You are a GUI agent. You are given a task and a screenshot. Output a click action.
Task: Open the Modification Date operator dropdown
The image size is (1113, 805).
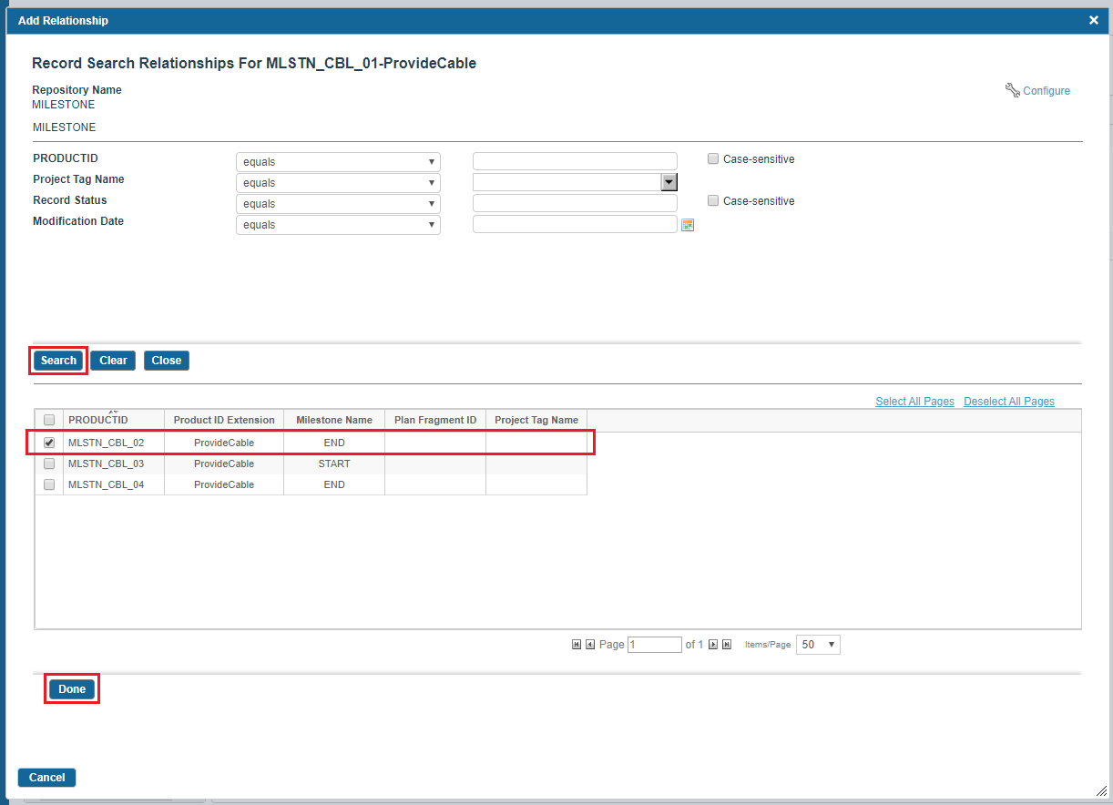pyautogui.click(x=338, y=225)
